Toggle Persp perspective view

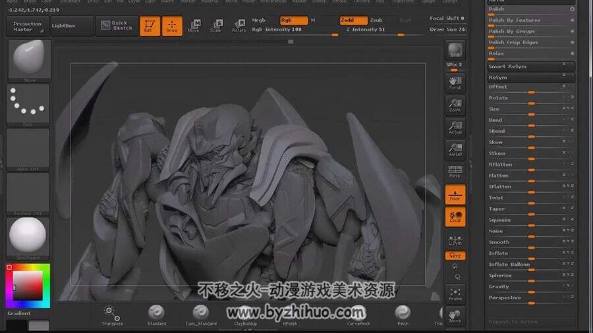pyautogui.click(x=455, y=172)
